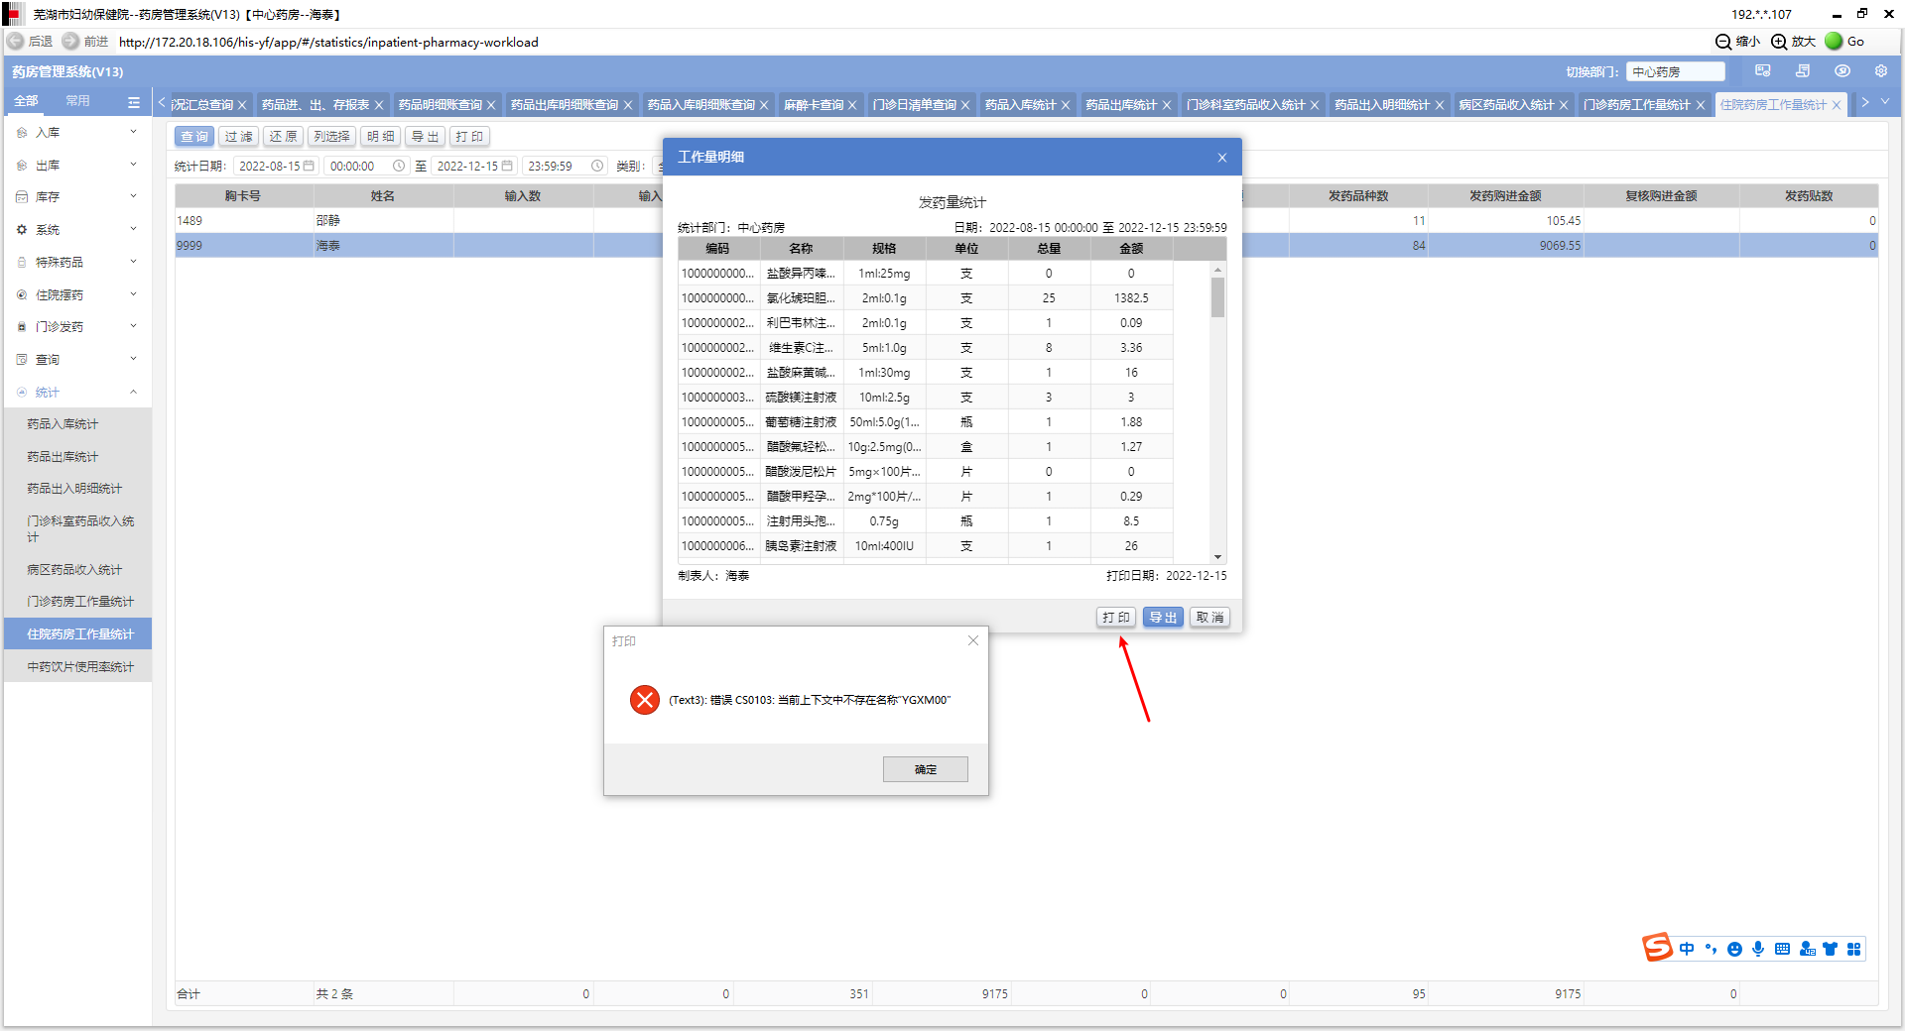1905x1031 pixels.
Task: Close the 住院药房工作量统计 tab
Action: 1837,105
